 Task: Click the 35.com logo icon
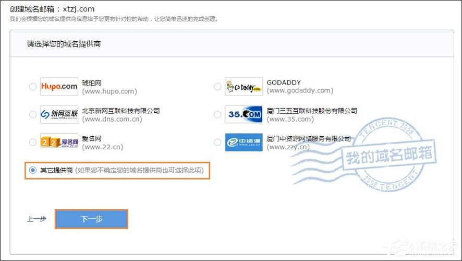tap(244, 114)
